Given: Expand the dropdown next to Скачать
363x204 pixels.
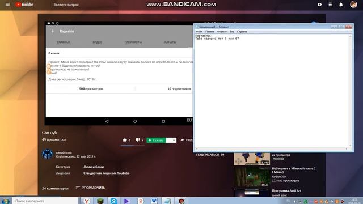Looking at the screenshot, I should [171, 140].
